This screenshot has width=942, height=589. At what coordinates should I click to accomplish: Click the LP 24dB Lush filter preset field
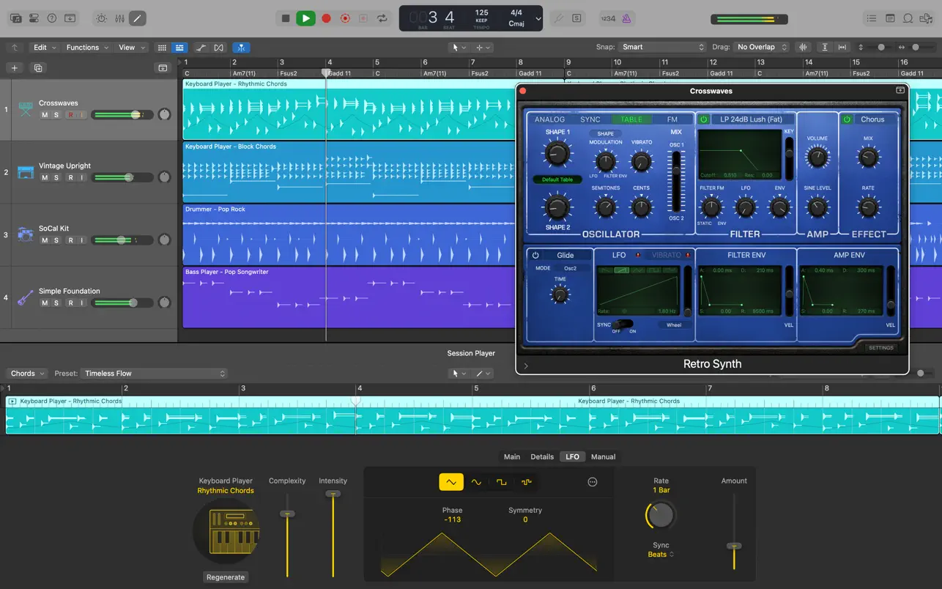click(750, 119)
